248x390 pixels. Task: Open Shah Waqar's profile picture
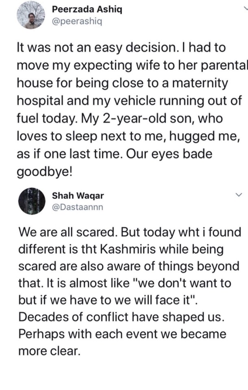[31, 200]
